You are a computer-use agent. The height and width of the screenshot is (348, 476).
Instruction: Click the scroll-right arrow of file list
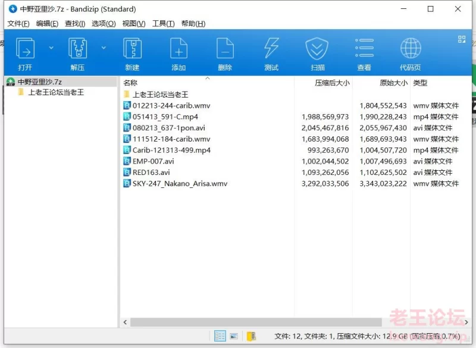click(x=466, y=322)
